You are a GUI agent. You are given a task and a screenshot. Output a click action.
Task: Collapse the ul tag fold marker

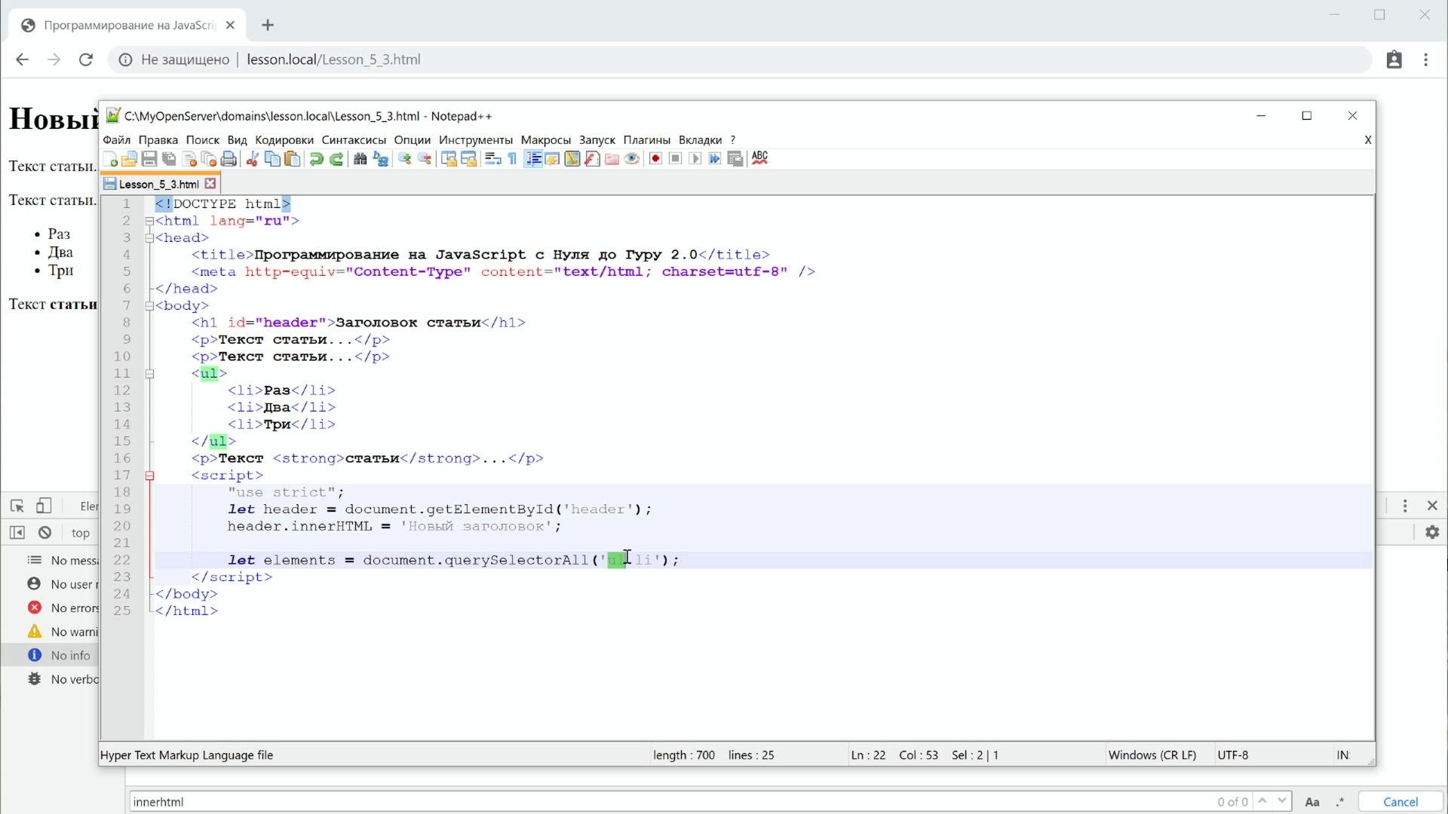click(x=149, y=374)
